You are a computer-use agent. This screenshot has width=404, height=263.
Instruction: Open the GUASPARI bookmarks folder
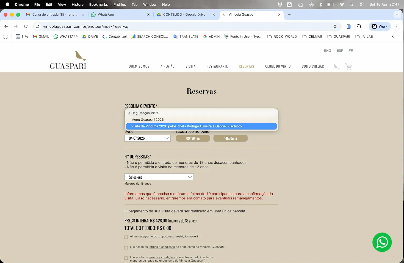pos(339,37)
